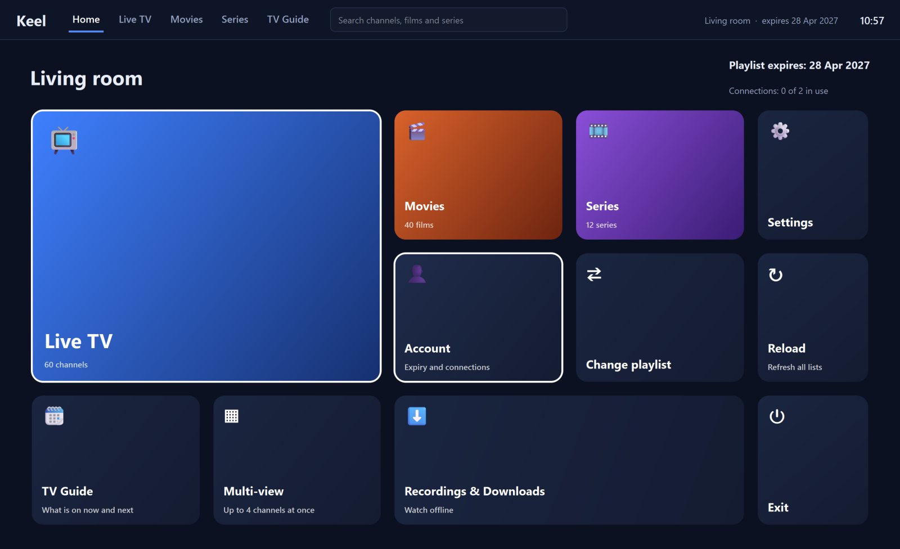Open the "Recordings & Downloads" tile title
The image size is (900, 549).
[475, 492]
